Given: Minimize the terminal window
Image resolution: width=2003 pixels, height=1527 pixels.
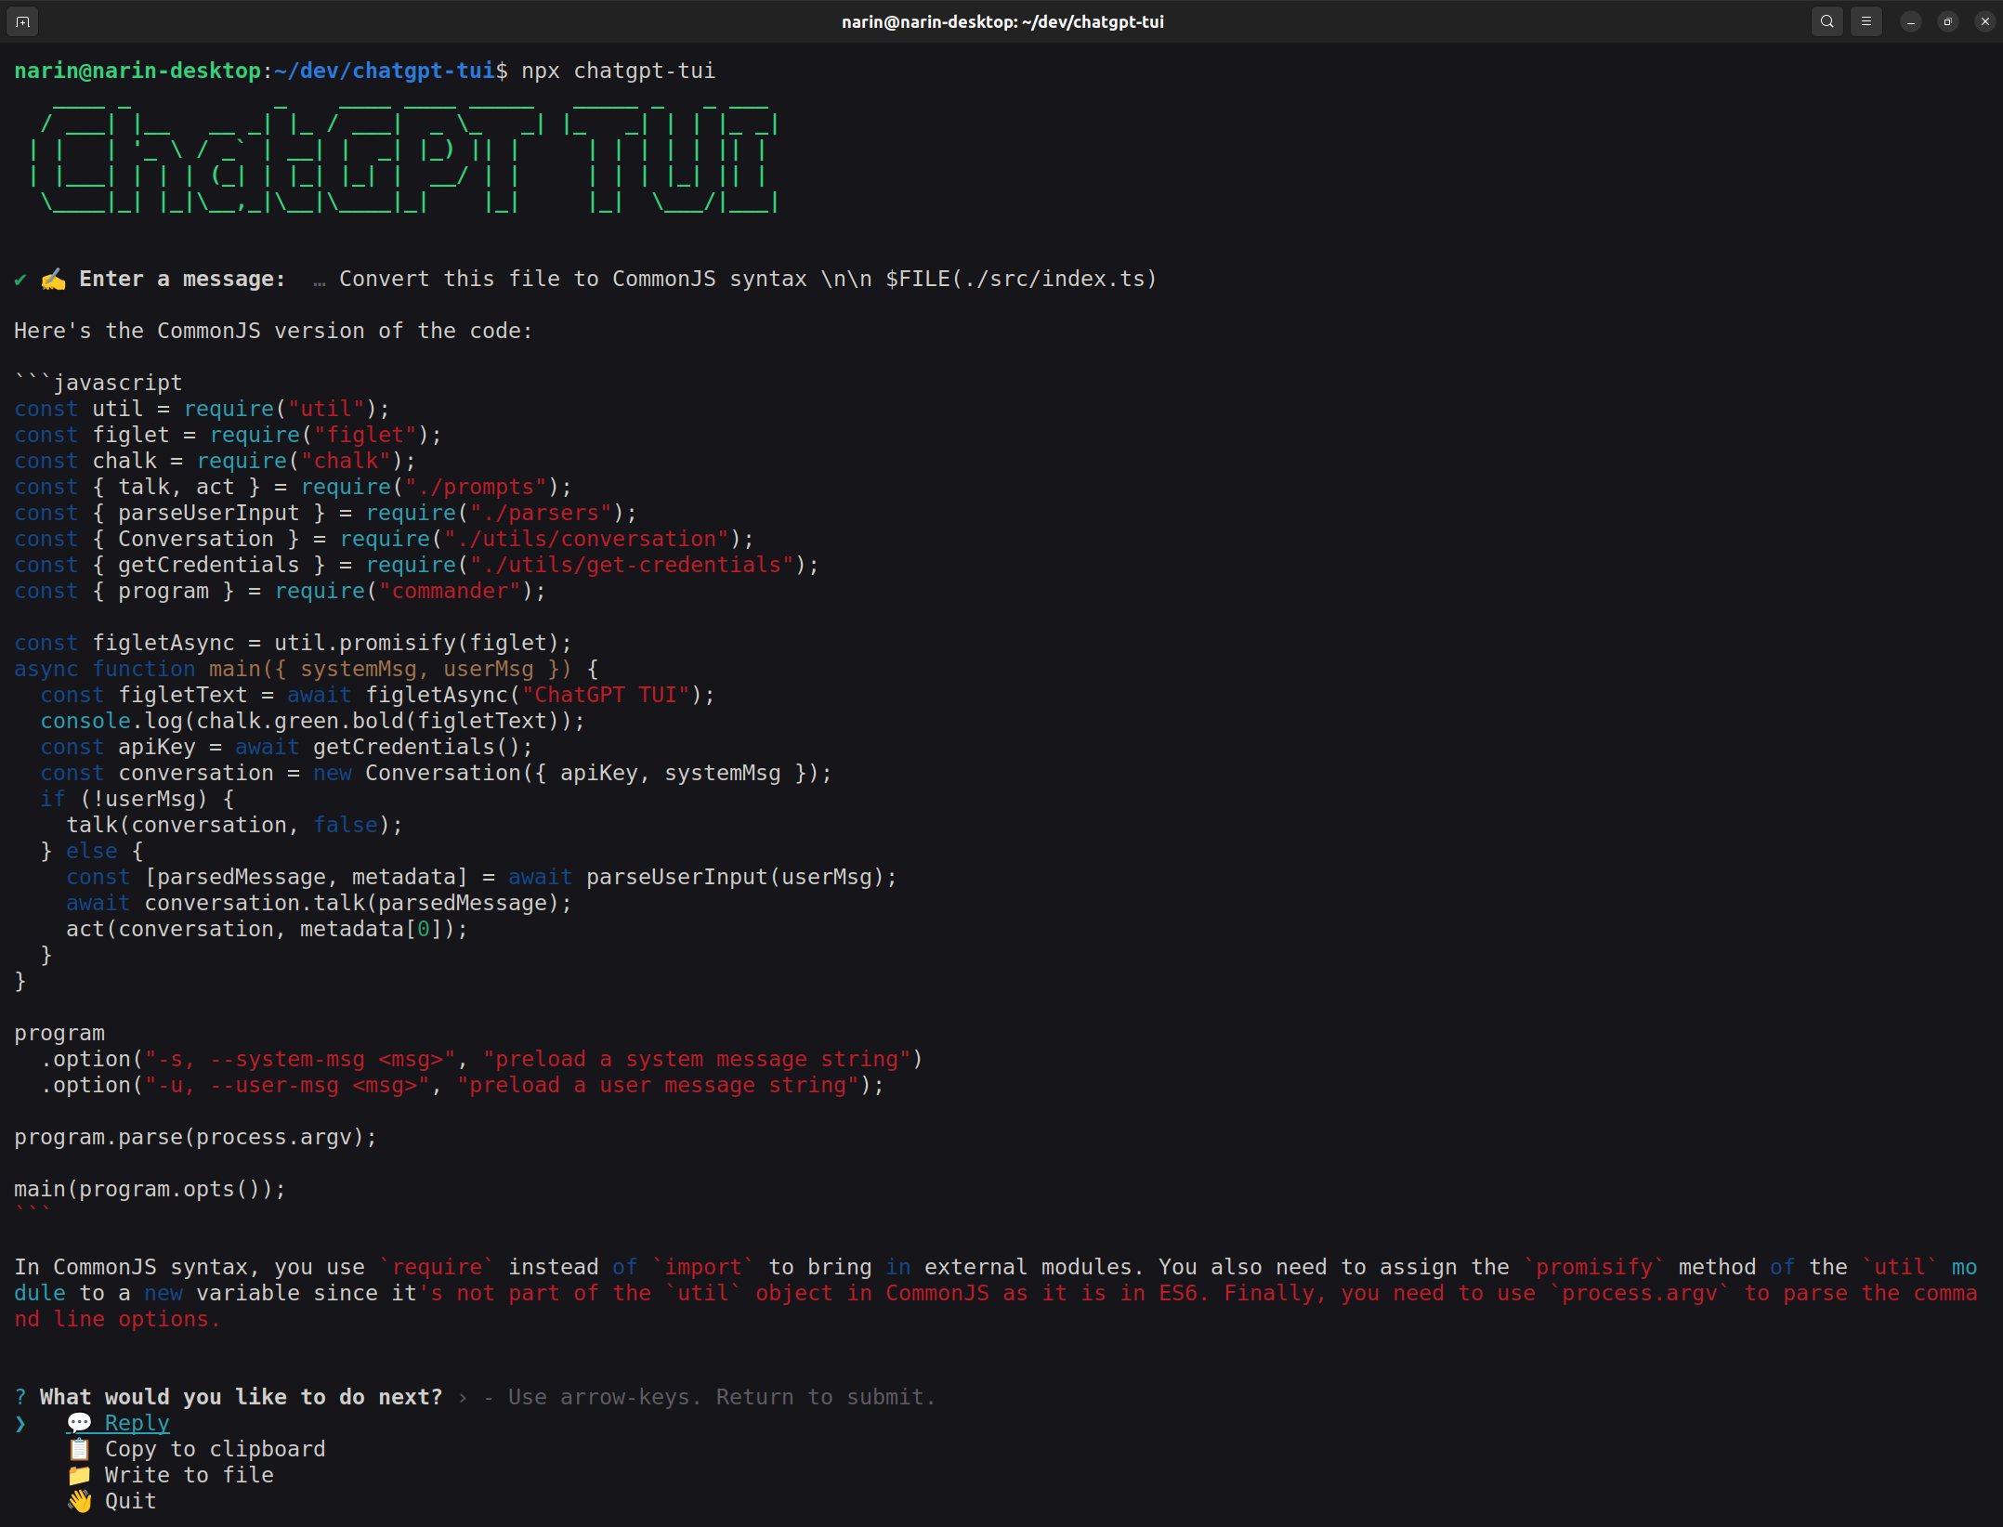Looking at the screenshot, I should (1911, 21).
